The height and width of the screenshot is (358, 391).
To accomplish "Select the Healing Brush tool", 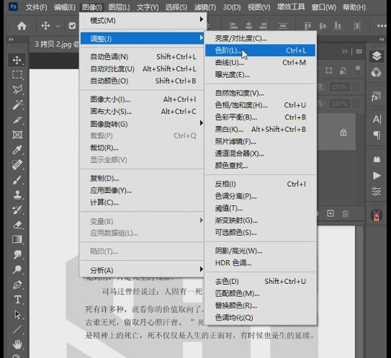I will tap(17, 165).
